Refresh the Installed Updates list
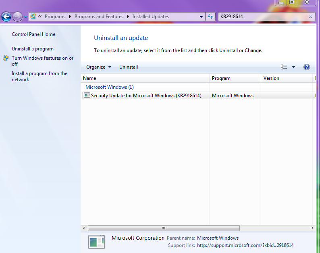 tap(210, 17)
